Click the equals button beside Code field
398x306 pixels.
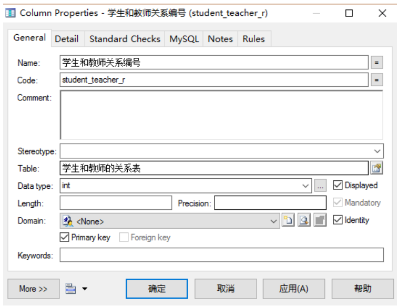(377, 80)
